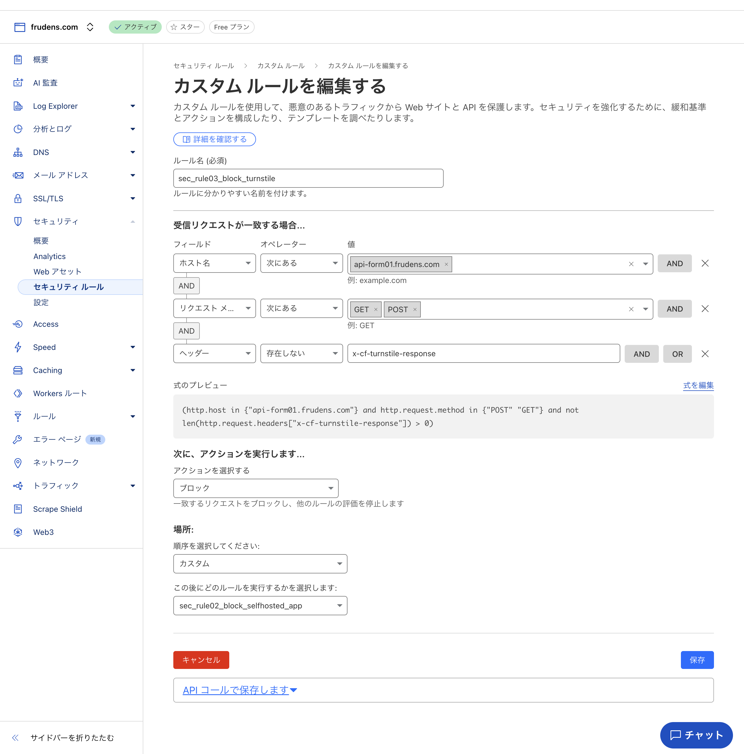
Task: Click AND button on the hostname row
Action: tap(675, 263)
